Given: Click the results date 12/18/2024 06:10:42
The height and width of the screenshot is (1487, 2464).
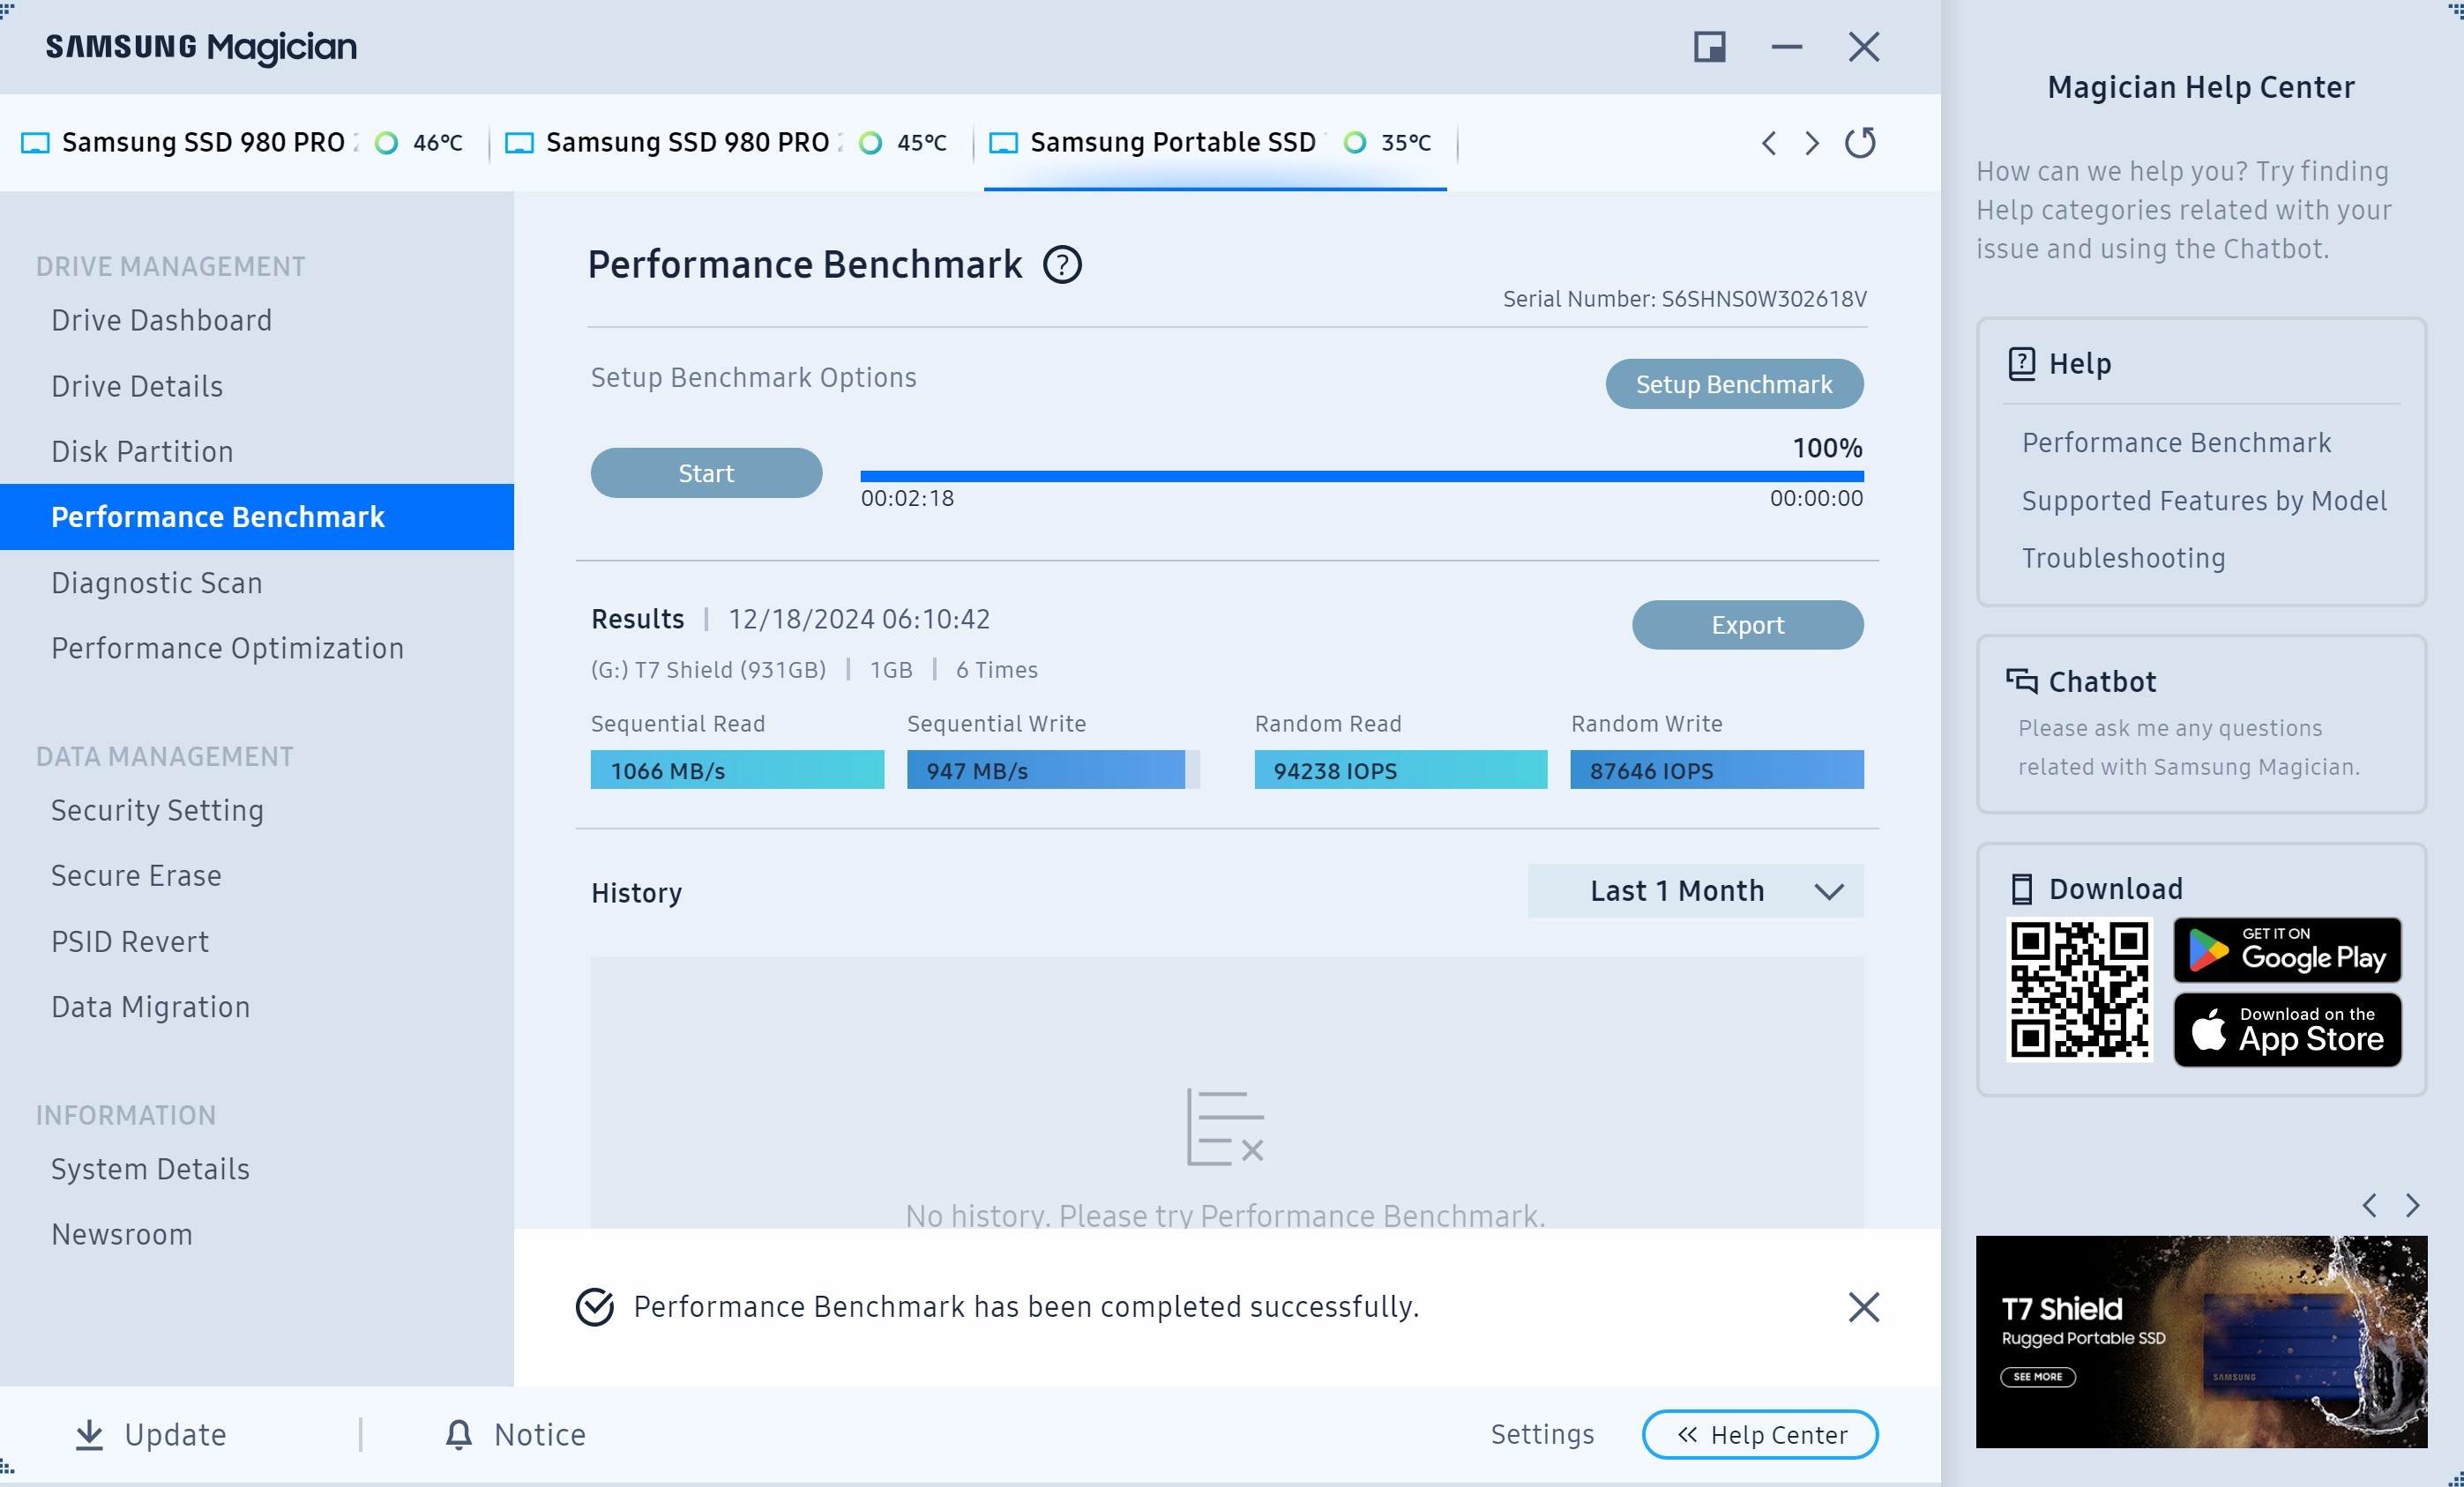Looking at the screenshot, I should [859, 620].
